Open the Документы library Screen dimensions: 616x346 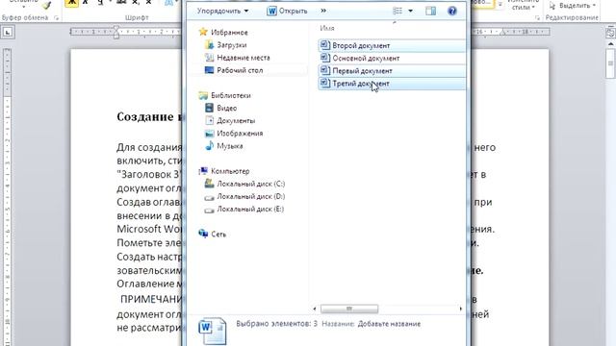point(236,121)
